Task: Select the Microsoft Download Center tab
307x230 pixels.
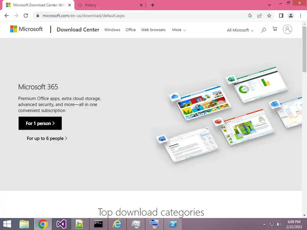Action: pos(38,5)
